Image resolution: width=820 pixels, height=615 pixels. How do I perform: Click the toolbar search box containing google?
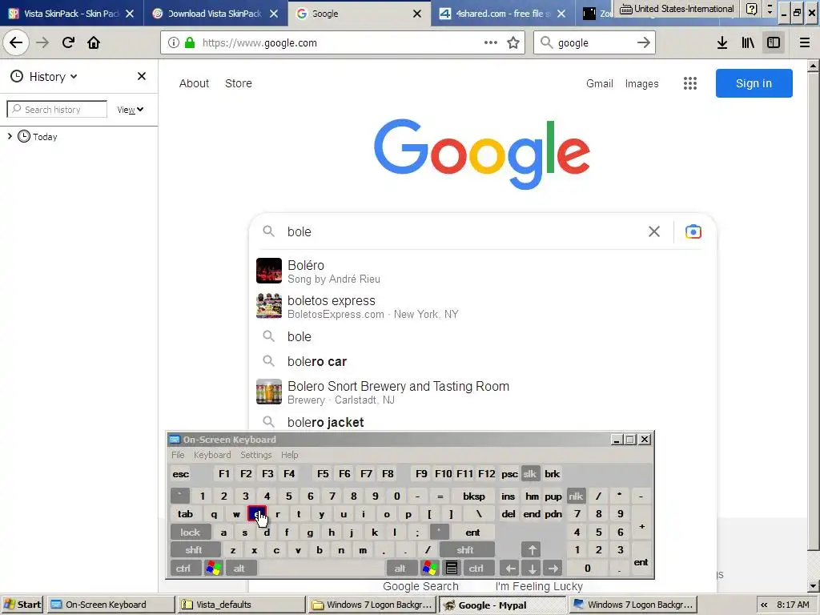click(x=593, y=43)
